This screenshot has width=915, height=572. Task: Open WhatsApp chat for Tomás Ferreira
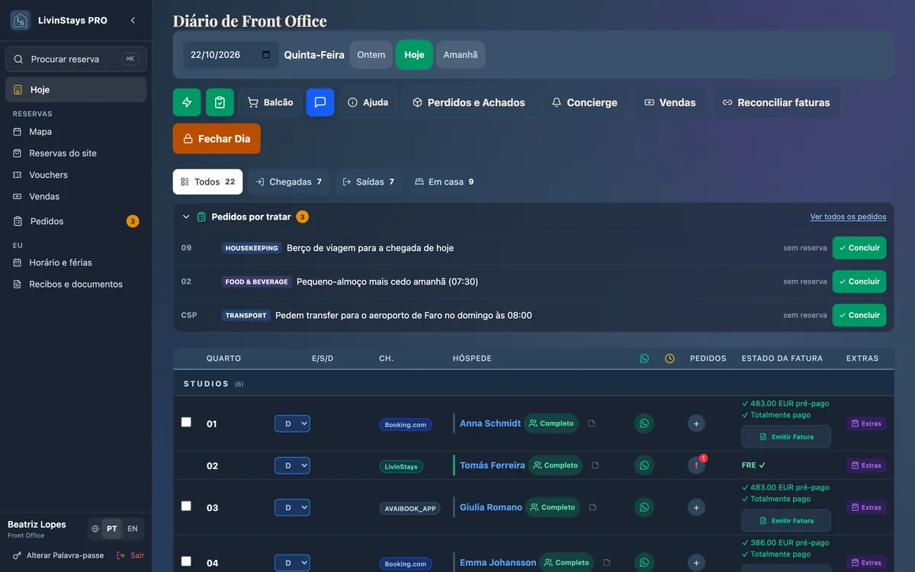pos(644,465)
